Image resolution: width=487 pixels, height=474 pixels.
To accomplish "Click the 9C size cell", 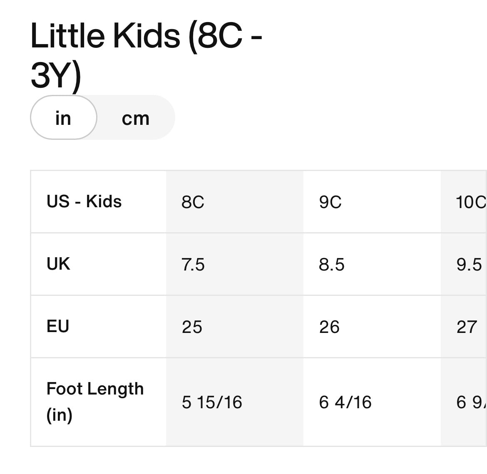I will click(330, 202).
